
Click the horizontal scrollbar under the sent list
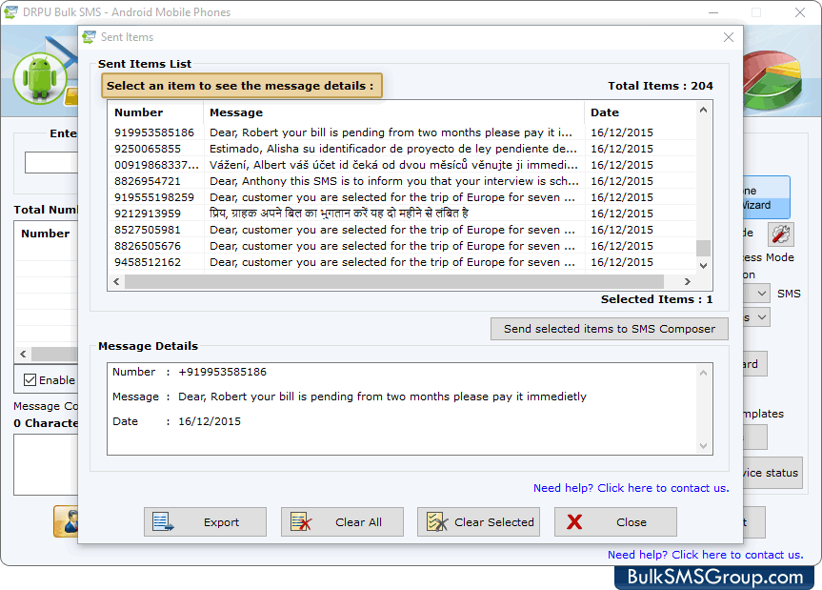click(x=400, y=281)
